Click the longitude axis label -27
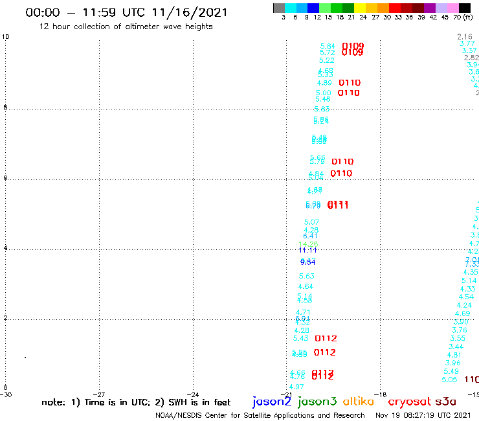Screen dimensions: 479x421 (x=99, y=395)
